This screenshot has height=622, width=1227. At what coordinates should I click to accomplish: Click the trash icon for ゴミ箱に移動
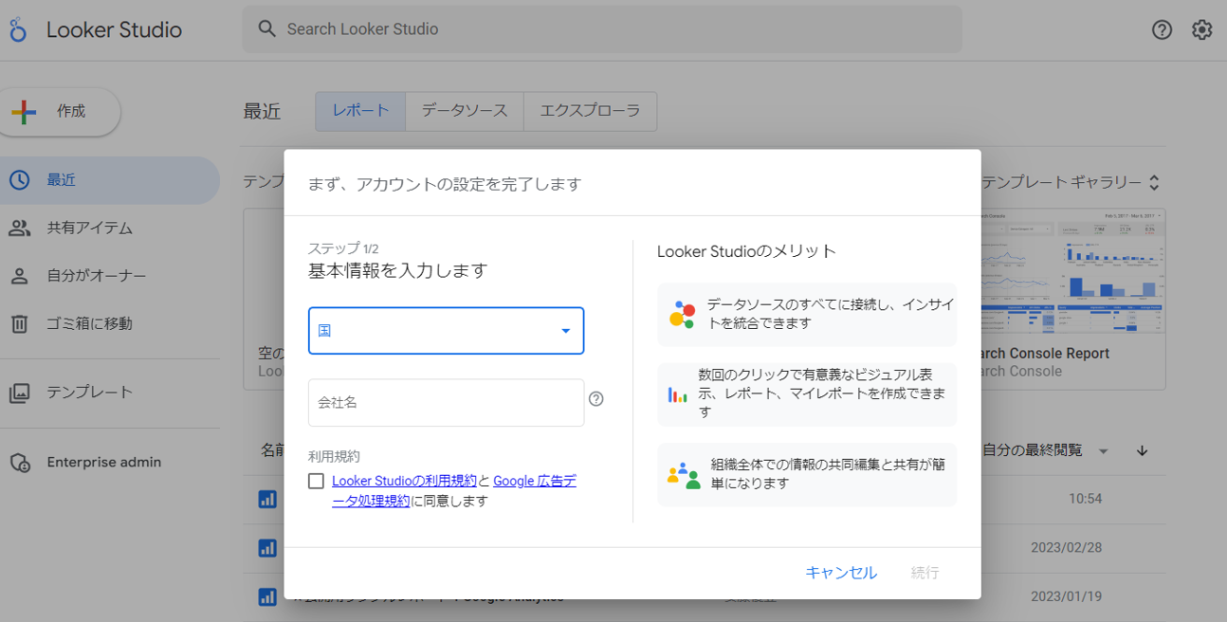click(x=19, y=323)
